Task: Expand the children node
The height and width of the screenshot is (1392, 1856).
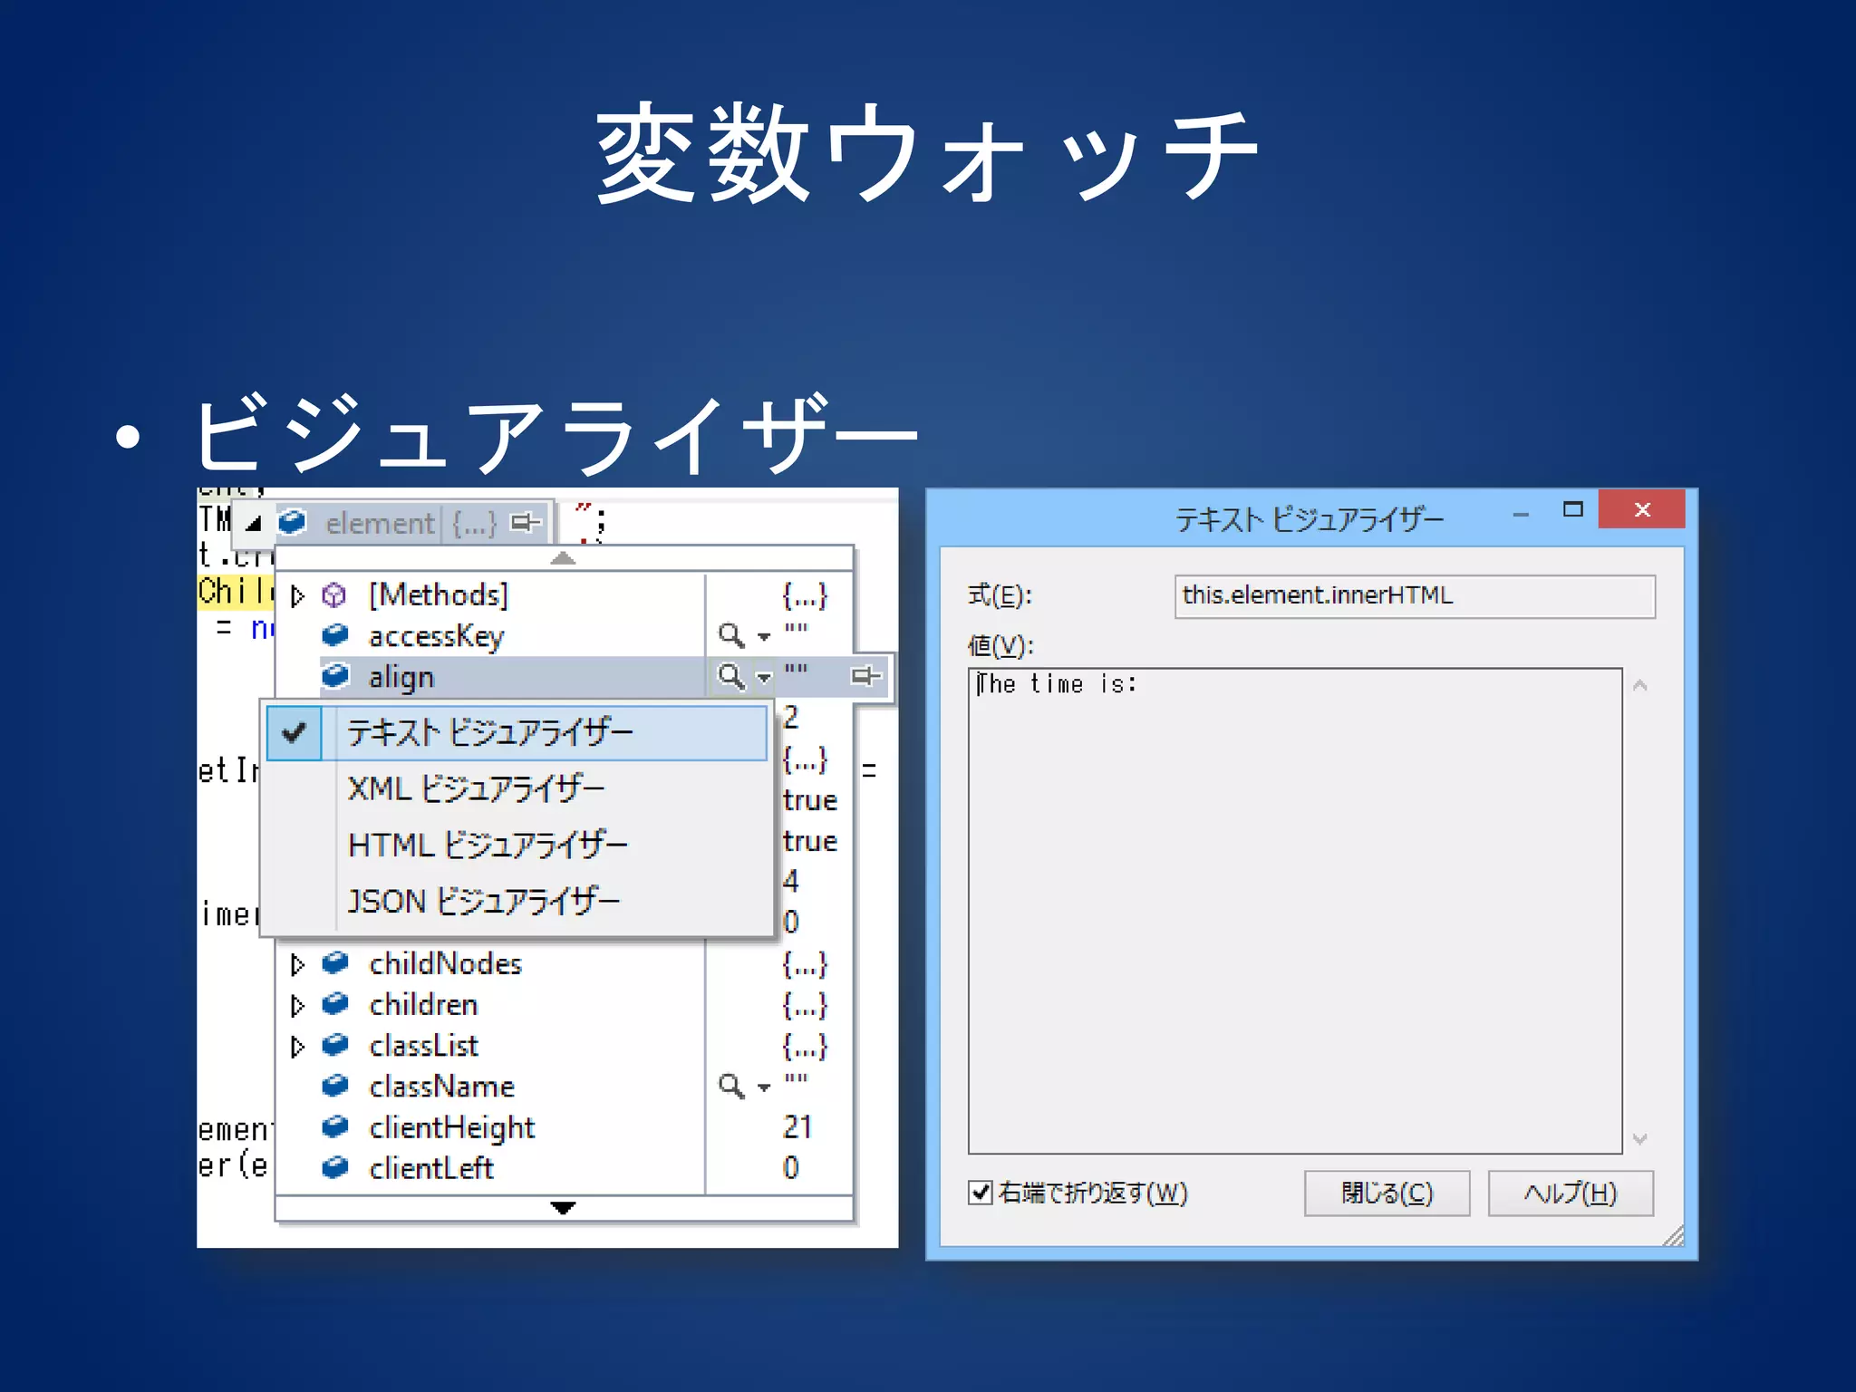Action: [297, 1005]
